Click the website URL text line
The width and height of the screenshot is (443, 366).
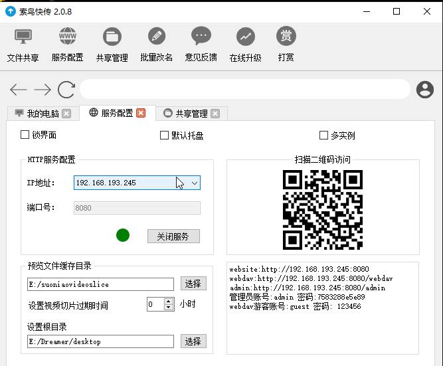[x=299, y=269]
